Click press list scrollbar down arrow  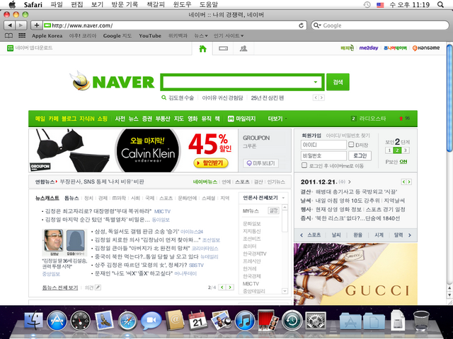coord(285,291)
